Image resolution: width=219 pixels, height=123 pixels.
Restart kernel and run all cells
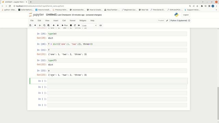(79, 25)
